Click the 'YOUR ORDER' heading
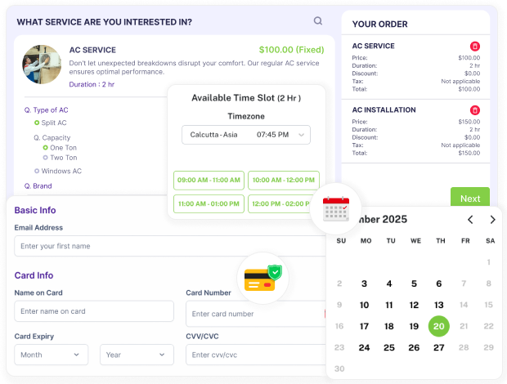This screenshot has width=507, height=384. tap(380, 25)
